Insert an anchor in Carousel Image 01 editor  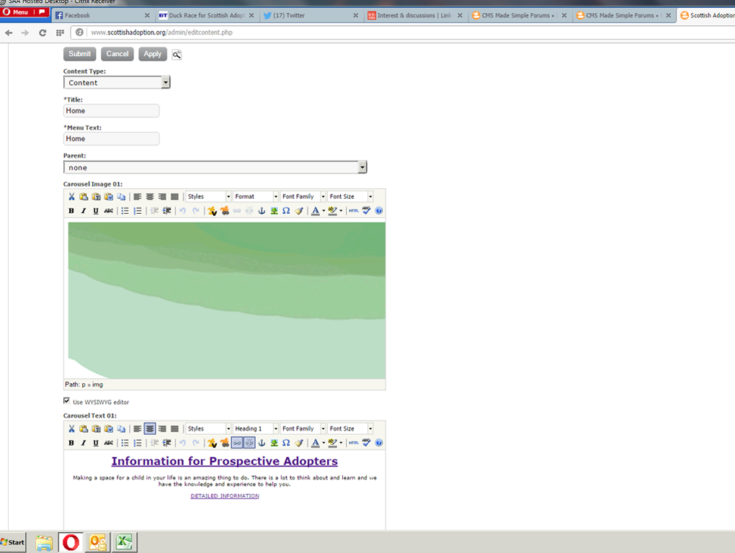tap(262, 211)
